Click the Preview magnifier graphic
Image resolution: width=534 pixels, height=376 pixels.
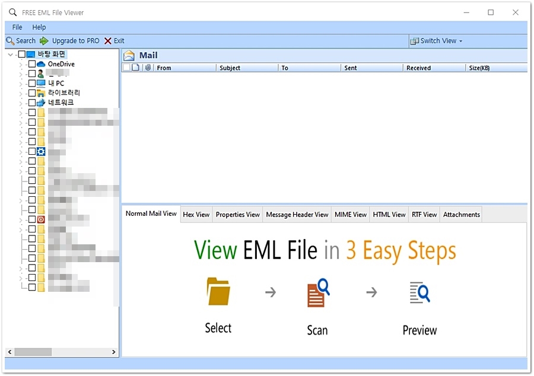[419, 292]
